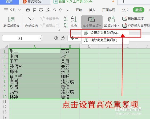Select cell B3 containing 吴用
The image size is (150, 119).
pyautogui.click(x=70, y=61)
